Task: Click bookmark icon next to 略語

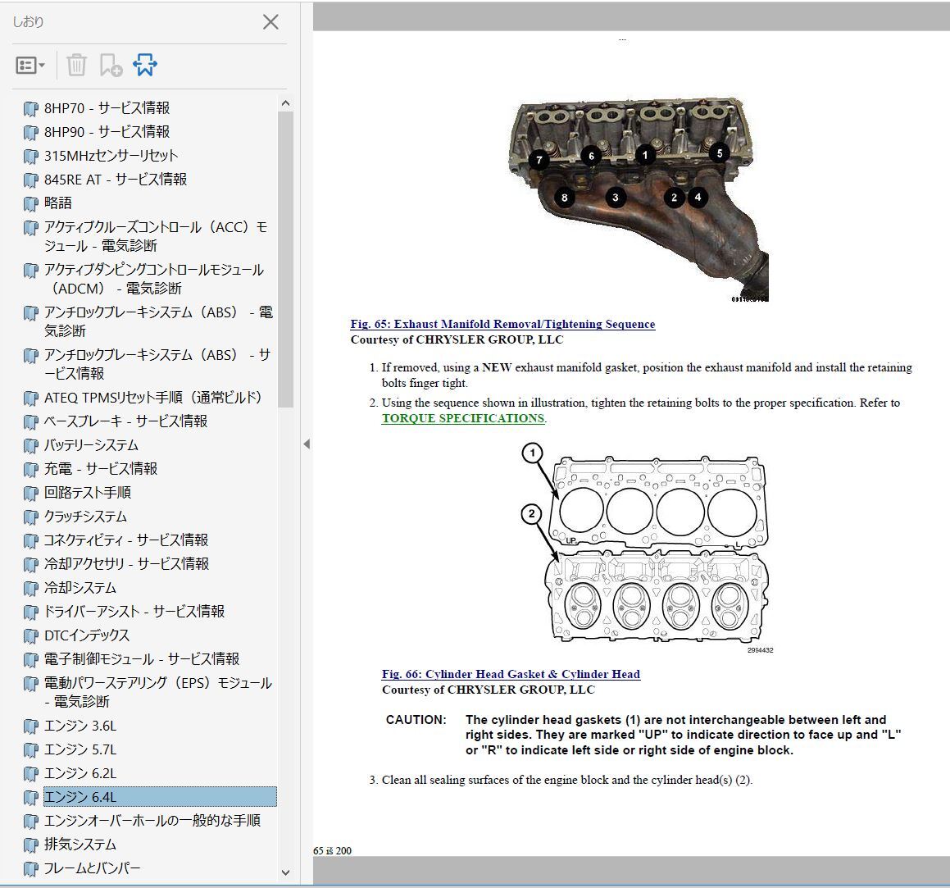Action: [x=31, y=203]
